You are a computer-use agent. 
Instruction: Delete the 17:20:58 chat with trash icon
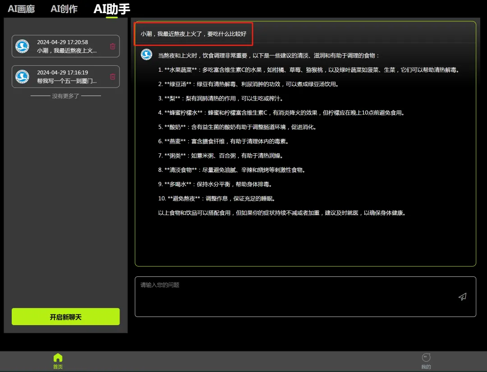[x=113, y=46]
